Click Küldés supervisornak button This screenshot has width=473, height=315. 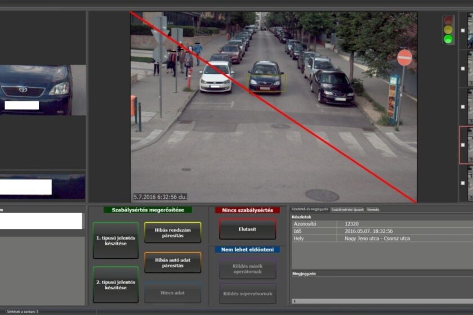click(248, 294)
